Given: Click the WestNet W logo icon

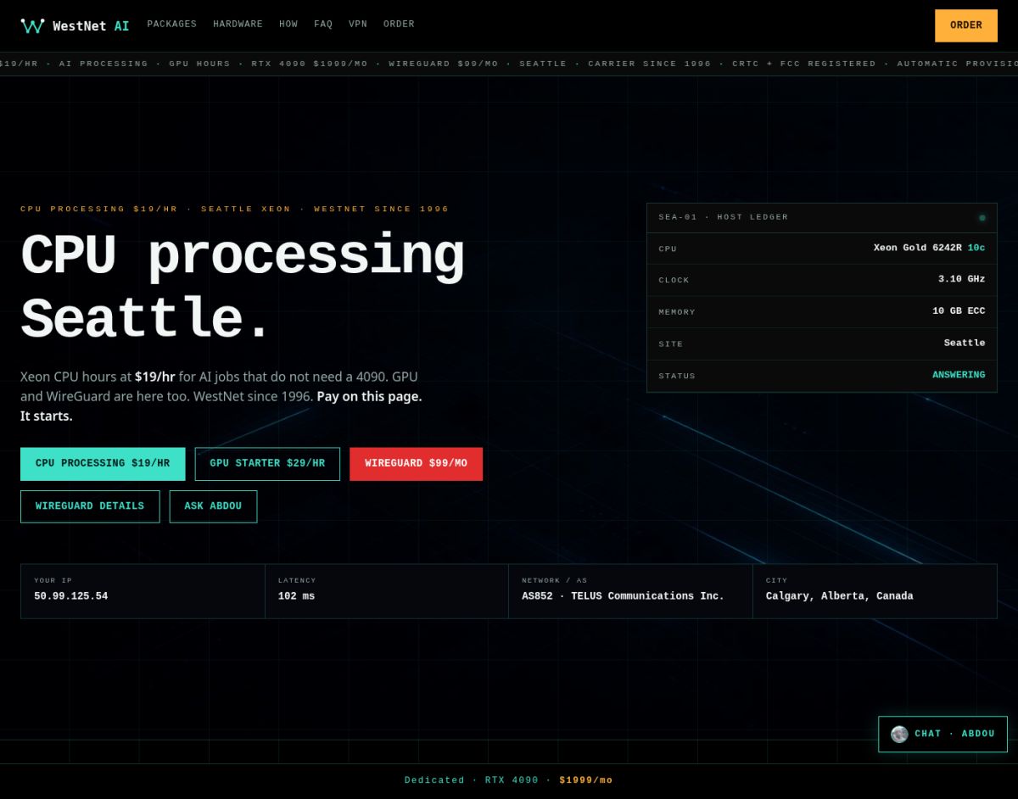Looking at the screenshot, I should [32, 25].
